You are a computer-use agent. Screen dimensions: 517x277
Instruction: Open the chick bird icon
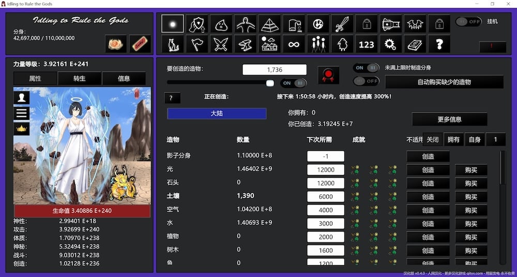coord(342,44)
